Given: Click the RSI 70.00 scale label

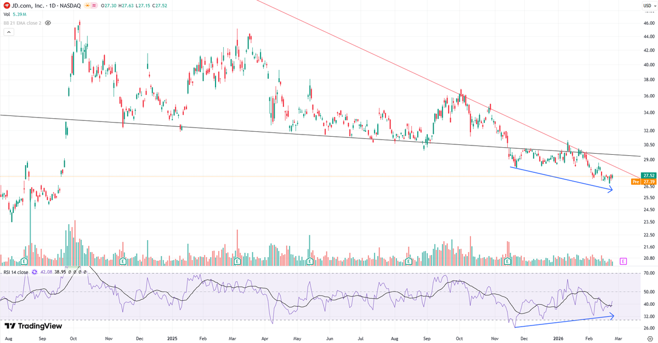Looking at the screenshot, I should click(650, 272).
